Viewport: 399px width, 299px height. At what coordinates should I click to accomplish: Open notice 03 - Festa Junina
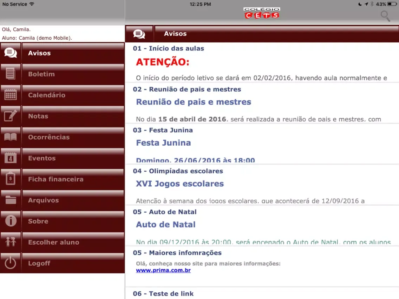tap(262, 144)
